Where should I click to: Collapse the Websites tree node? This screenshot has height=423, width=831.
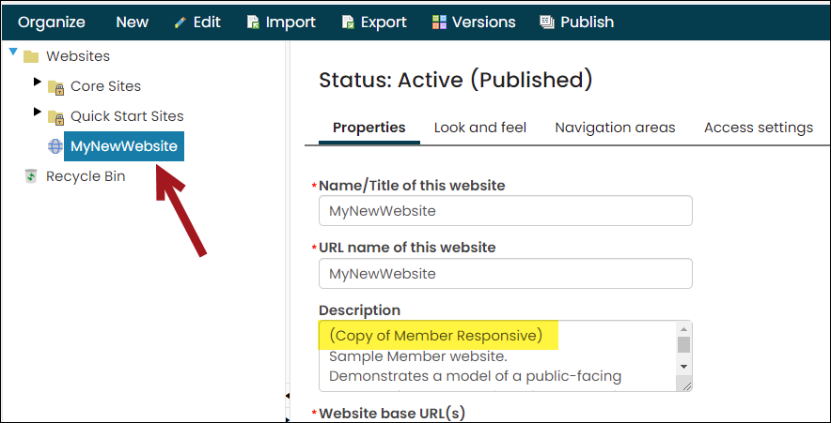13,52
